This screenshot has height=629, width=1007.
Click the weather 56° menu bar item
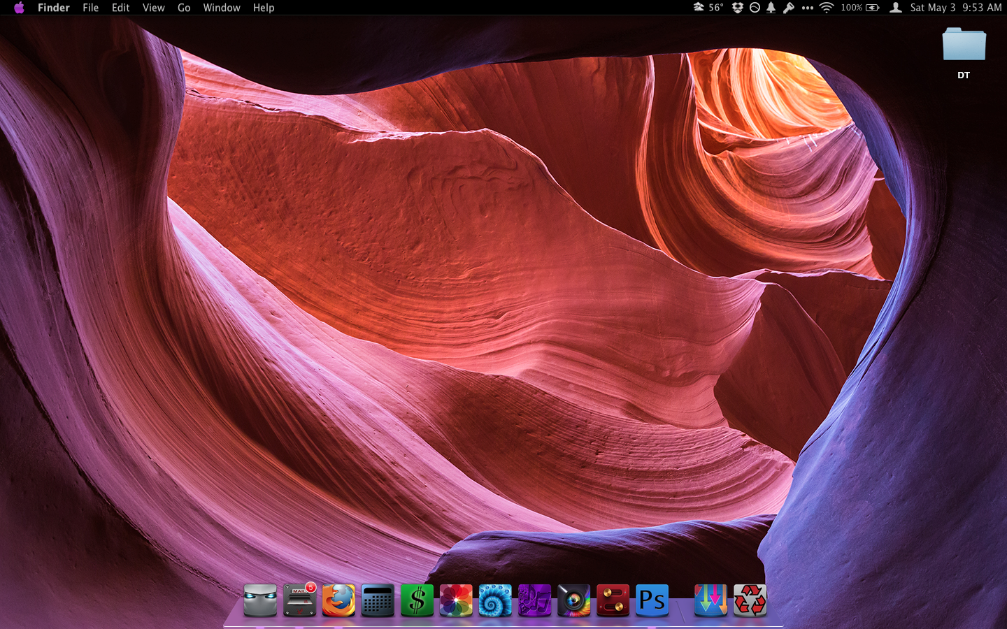tap(708, 8)
